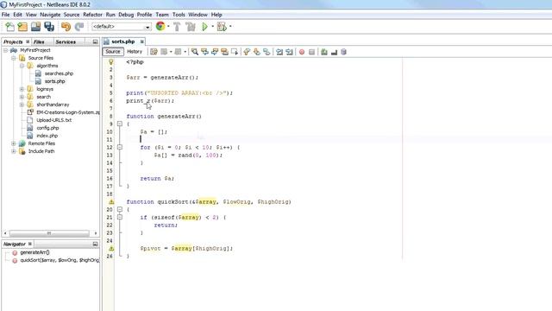Open the Refactor menu
The image size is (552, 311).
point(92,15)
